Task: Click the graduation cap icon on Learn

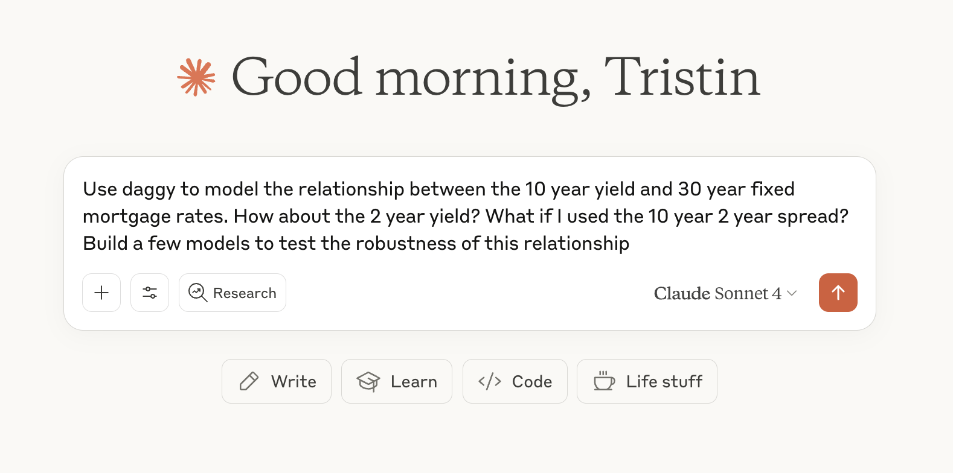Action: click(x=368, y=381)
